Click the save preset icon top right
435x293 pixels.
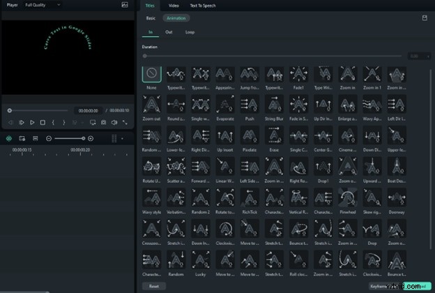pos(424,17)
